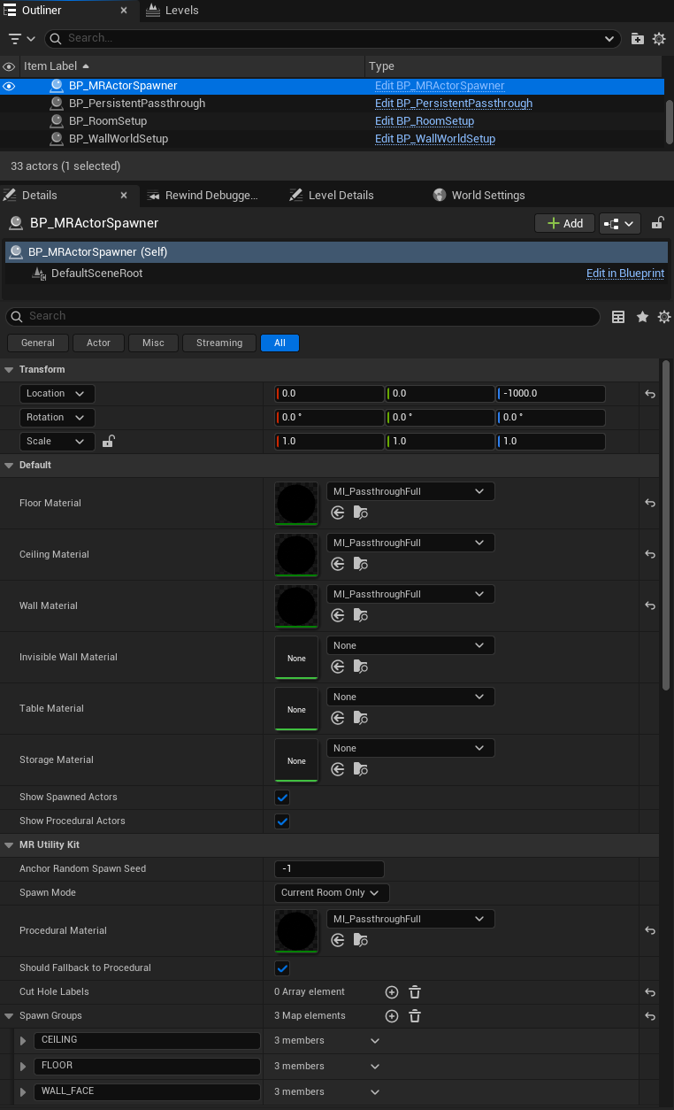Reset Location to default value
This screenshot has height=1110, width=674.
650,394
